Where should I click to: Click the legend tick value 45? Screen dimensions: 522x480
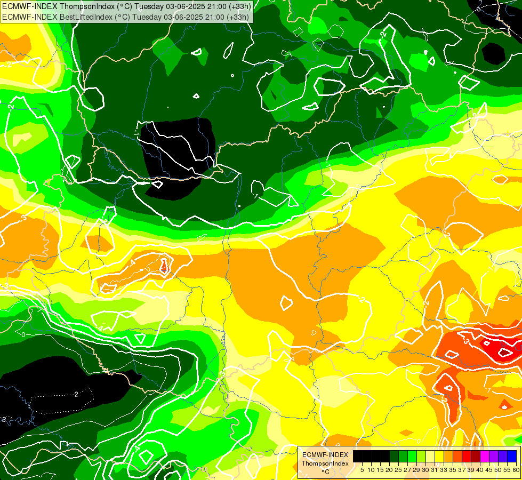tap(489, 470)
